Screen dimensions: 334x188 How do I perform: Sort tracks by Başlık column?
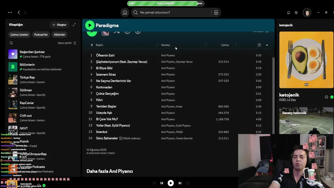99,45
